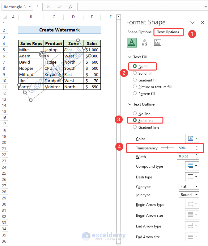This screenshot has width=208, height=246.
Task: Open the Textbox layout icon tab
Action: coord(158,43)
